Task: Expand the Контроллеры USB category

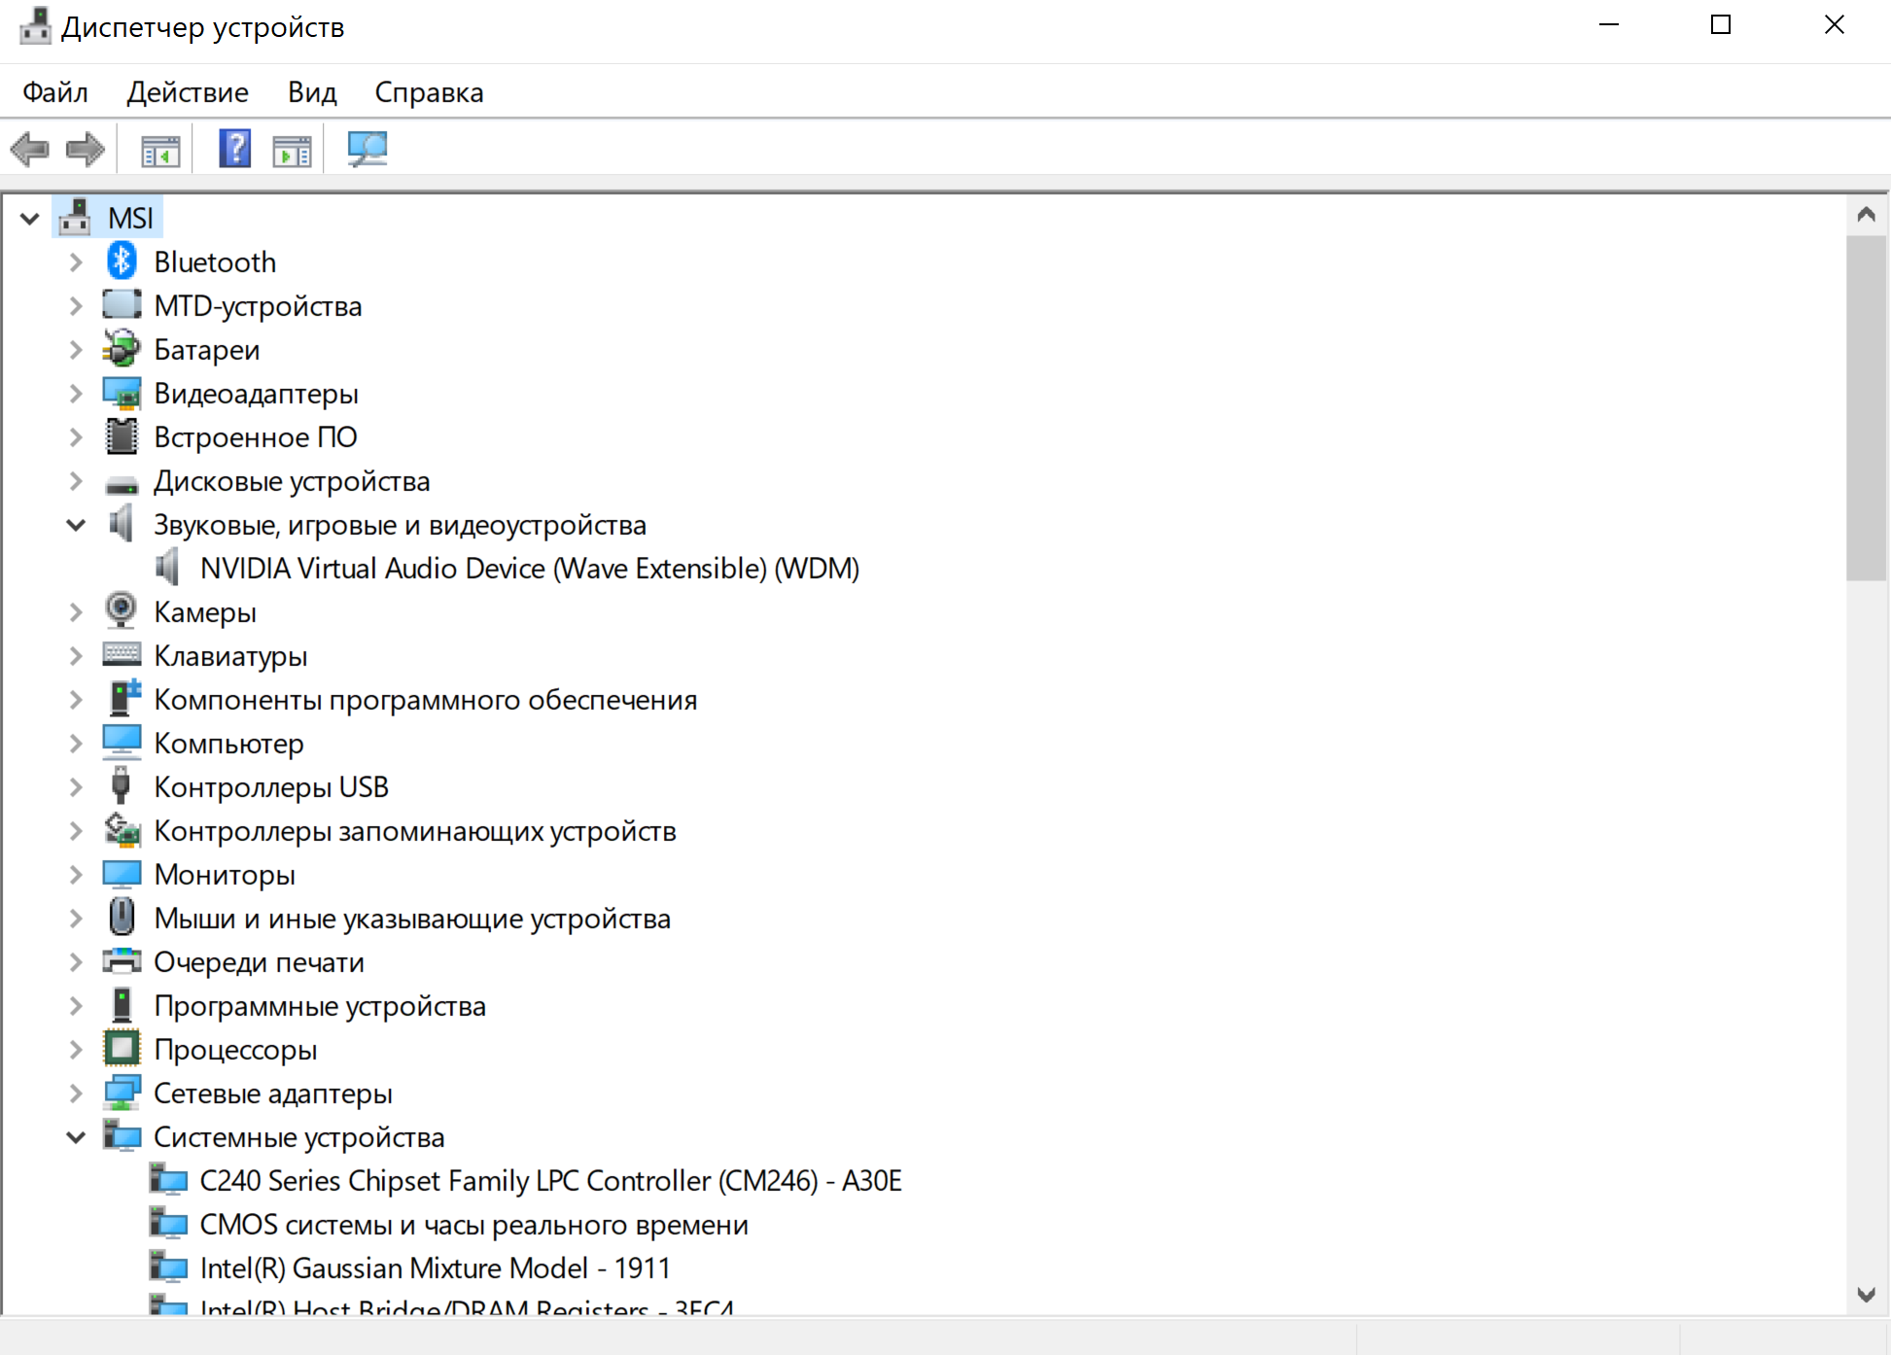Action: point(77,787)
